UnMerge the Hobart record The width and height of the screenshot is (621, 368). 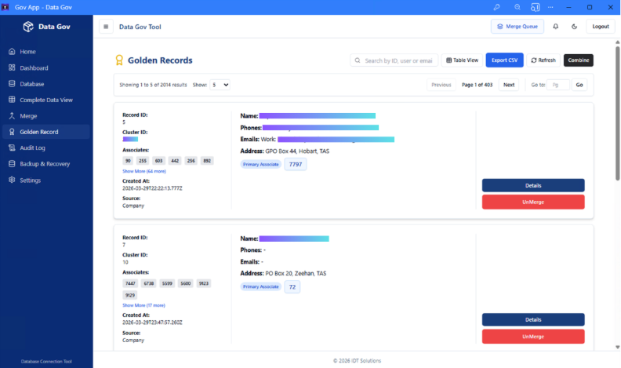click(x=533, y=202)
